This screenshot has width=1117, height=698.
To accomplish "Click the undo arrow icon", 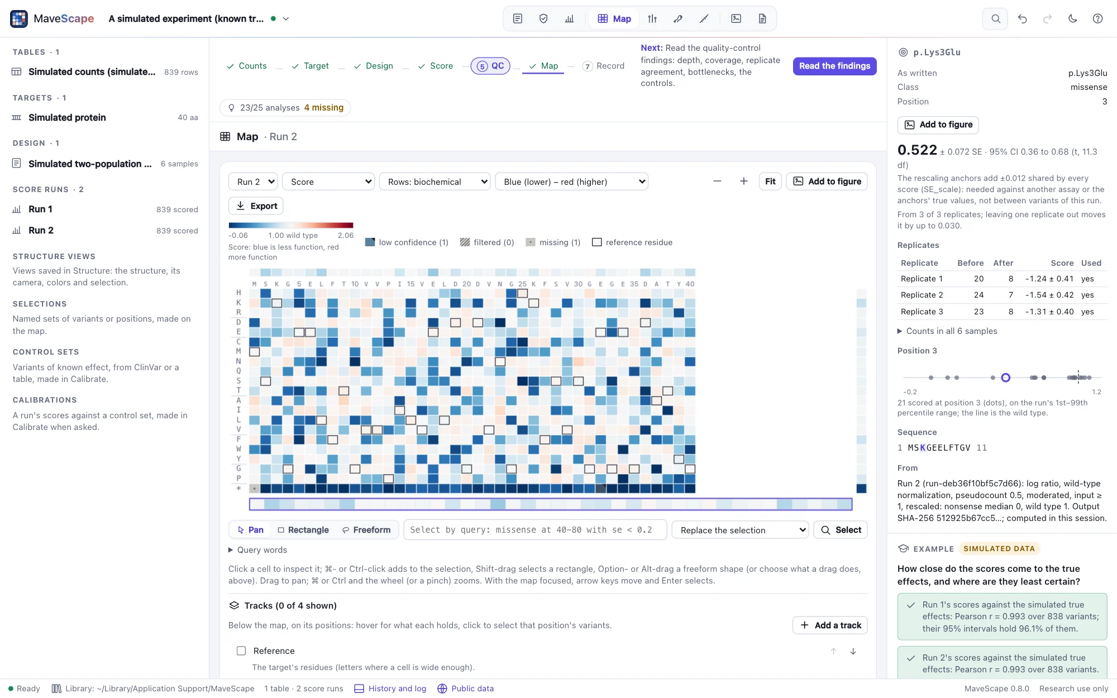I will [1022, 18].
